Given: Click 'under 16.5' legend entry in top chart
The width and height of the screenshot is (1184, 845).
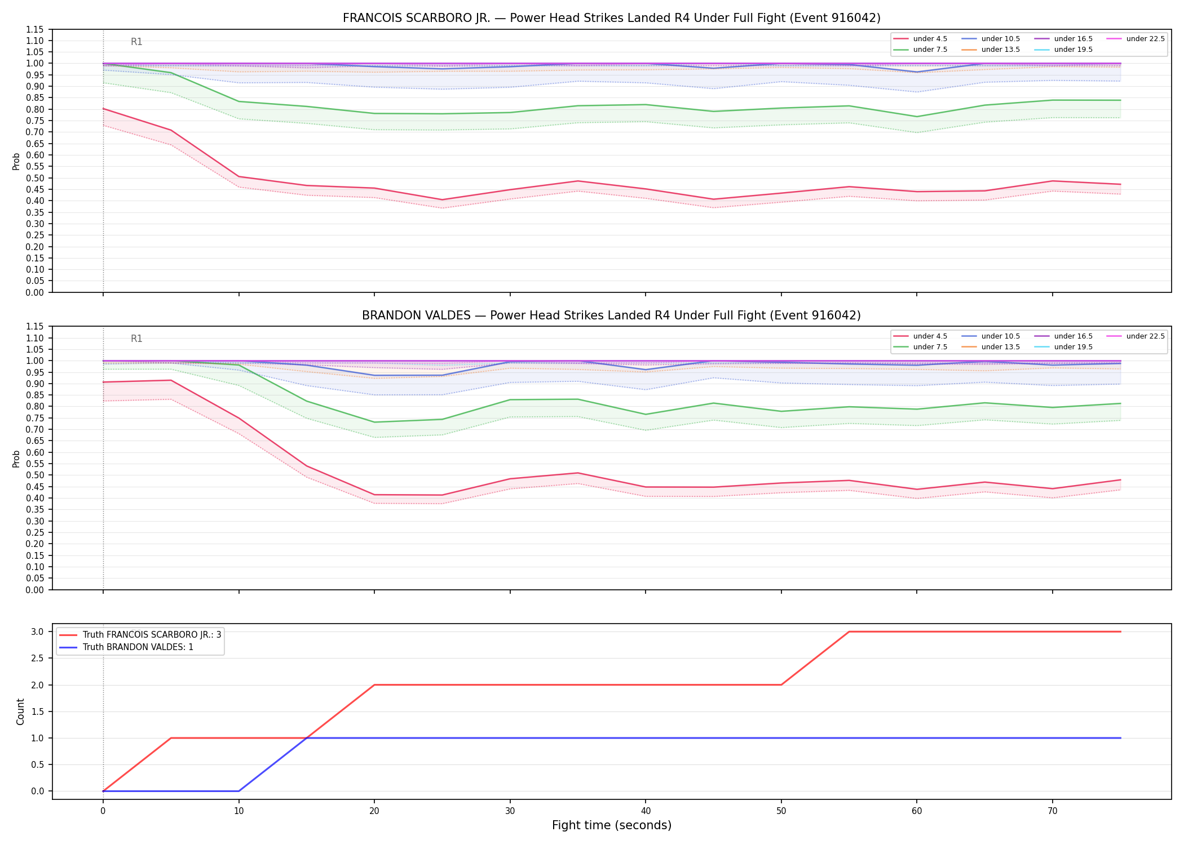Looking at the screenshot, I should pyautogui.click(x=1063, y=39).
